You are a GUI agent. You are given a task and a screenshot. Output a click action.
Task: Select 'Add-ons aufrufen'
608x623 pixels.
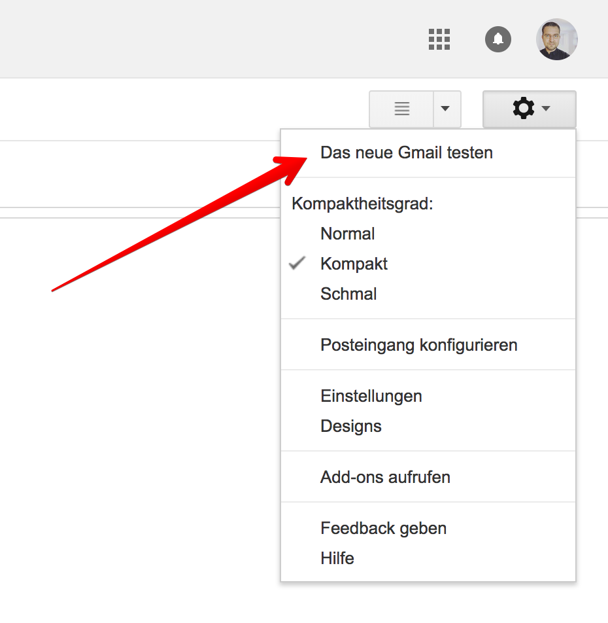385,477
